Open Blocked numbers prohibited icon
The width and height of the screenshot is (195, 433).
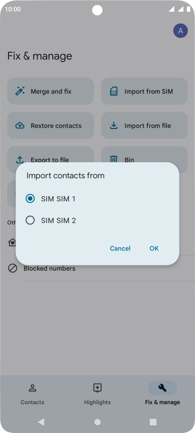(13, 268)
